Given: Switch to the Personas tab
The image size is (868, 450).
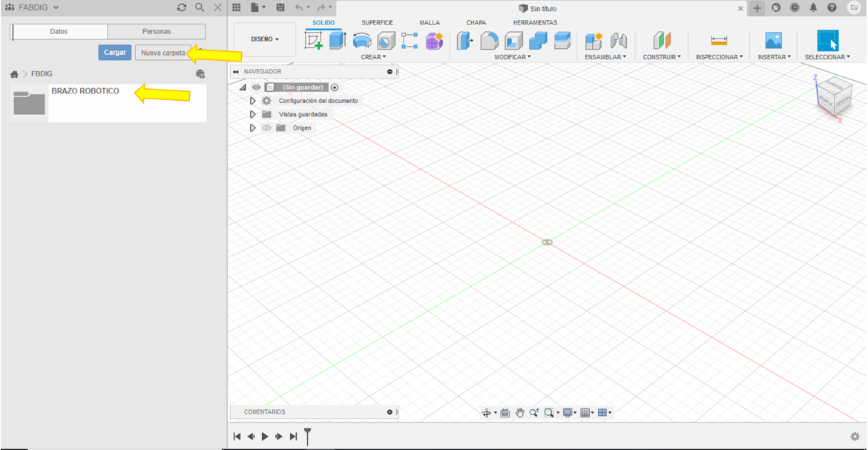Looking at the screenshot, I should 157,32.
